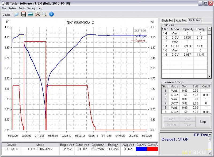Click the Device1: STOP status text
Screen dimensions: 214x157
(175, 139)
